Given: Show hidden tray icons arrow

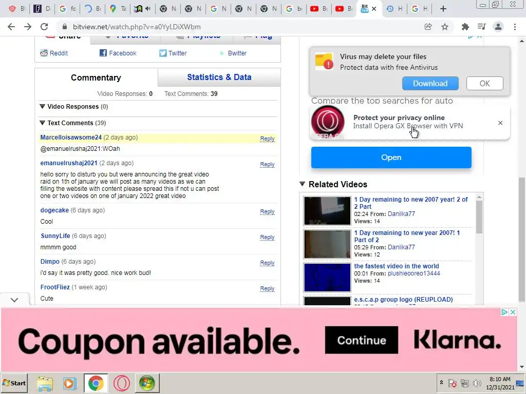Looking at the screenshot, I should [441, 382].
